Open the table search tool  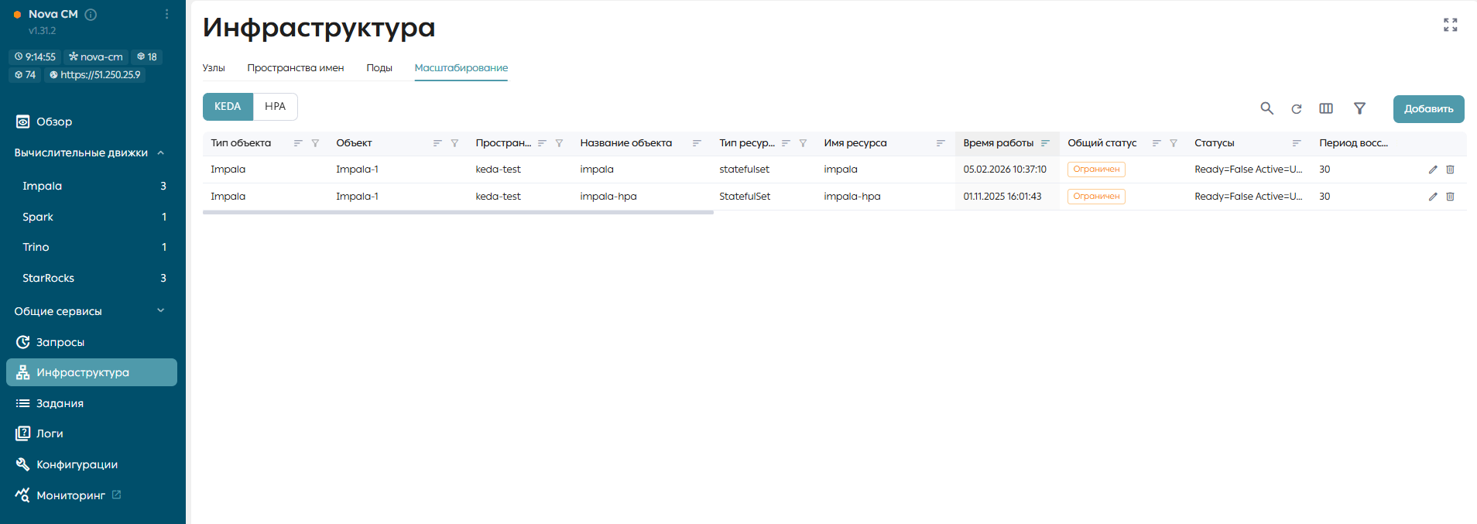[1266, 108]
